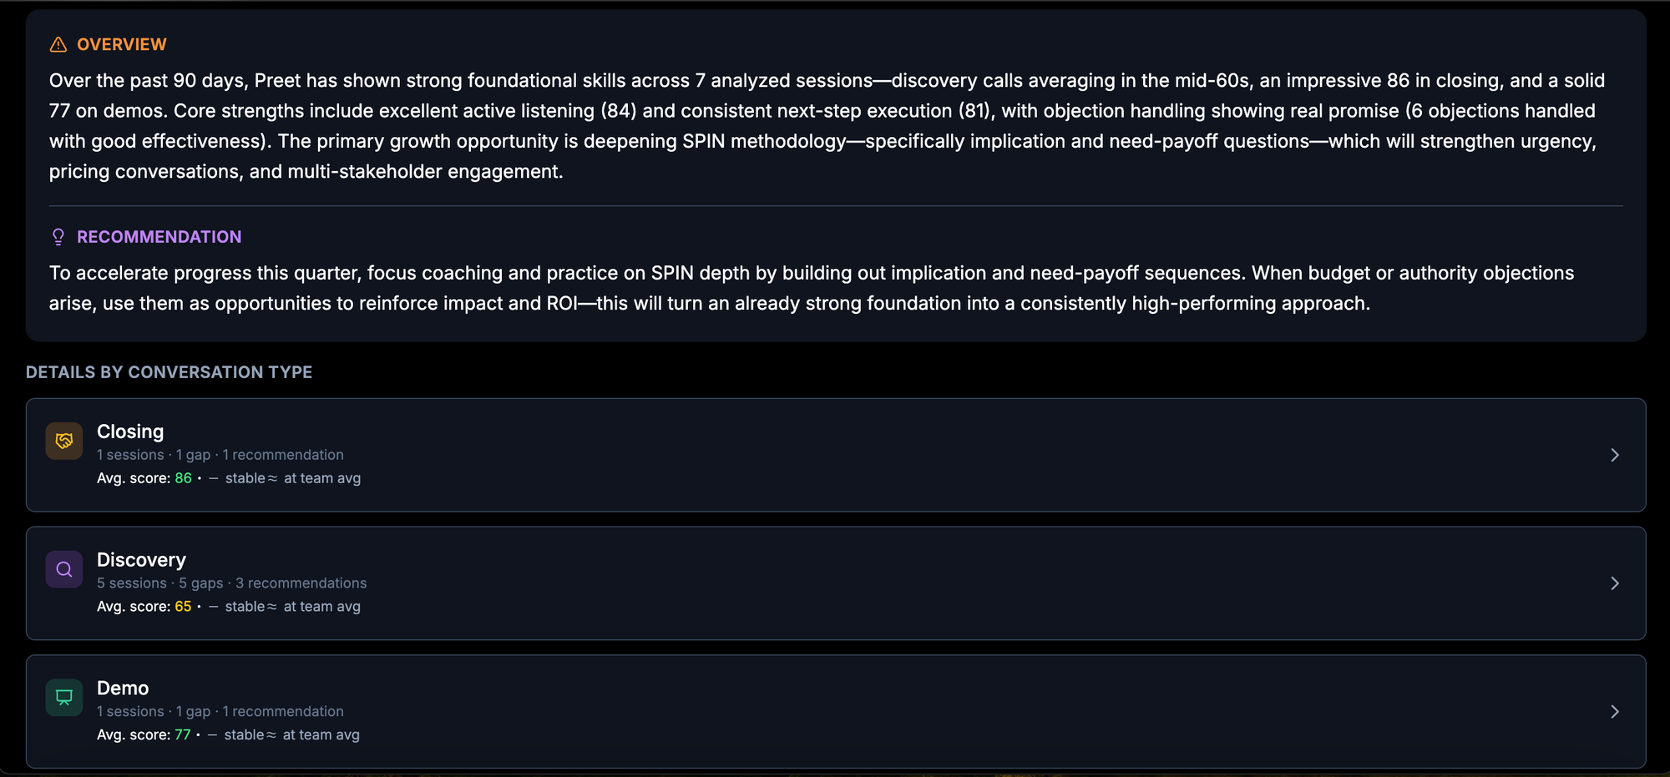Click the Details by Conversation Type heading
This screenshot has width=1670, height=777.
169,372
